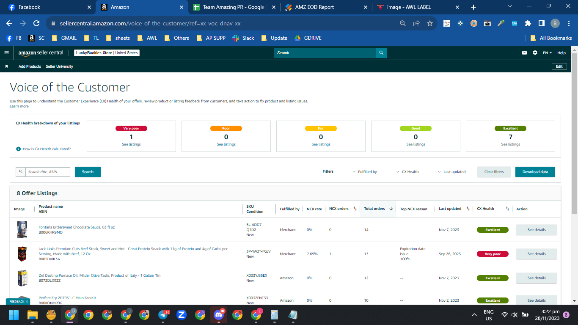The height and width of the screenshot is (325, 578).
Task: Click See details for Jack Links Beef Steak
Action: (x=536, y=254)
